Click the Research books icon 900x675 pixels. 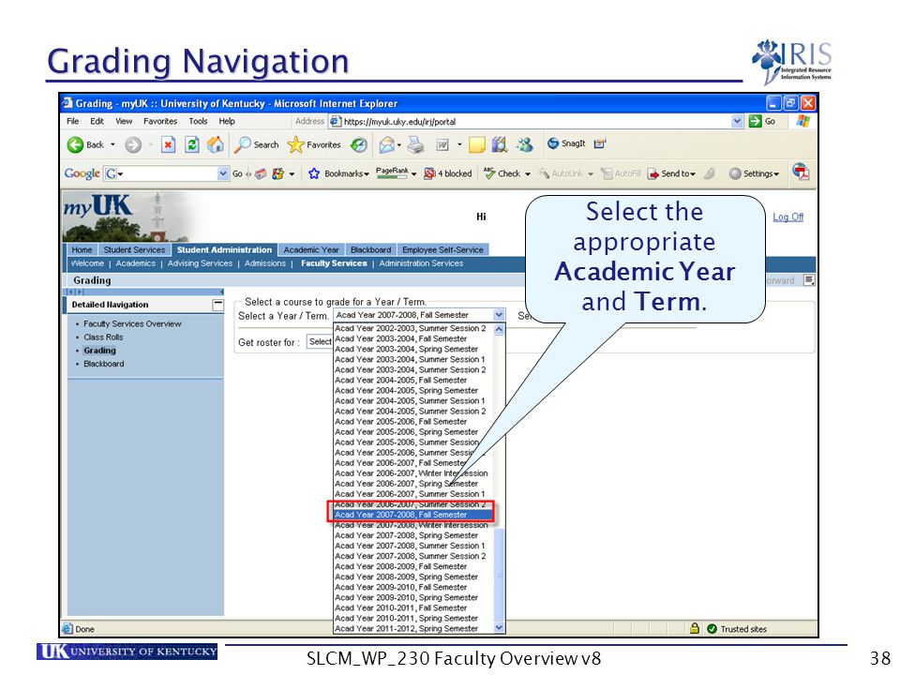[500, 144]
